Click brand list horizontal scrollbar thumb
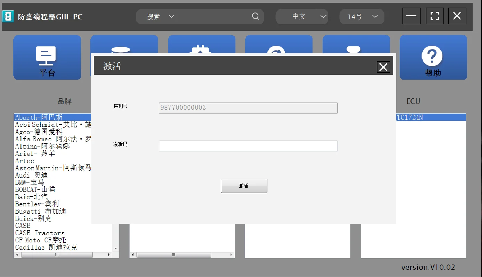482x277 pixels. coord(57,255)
